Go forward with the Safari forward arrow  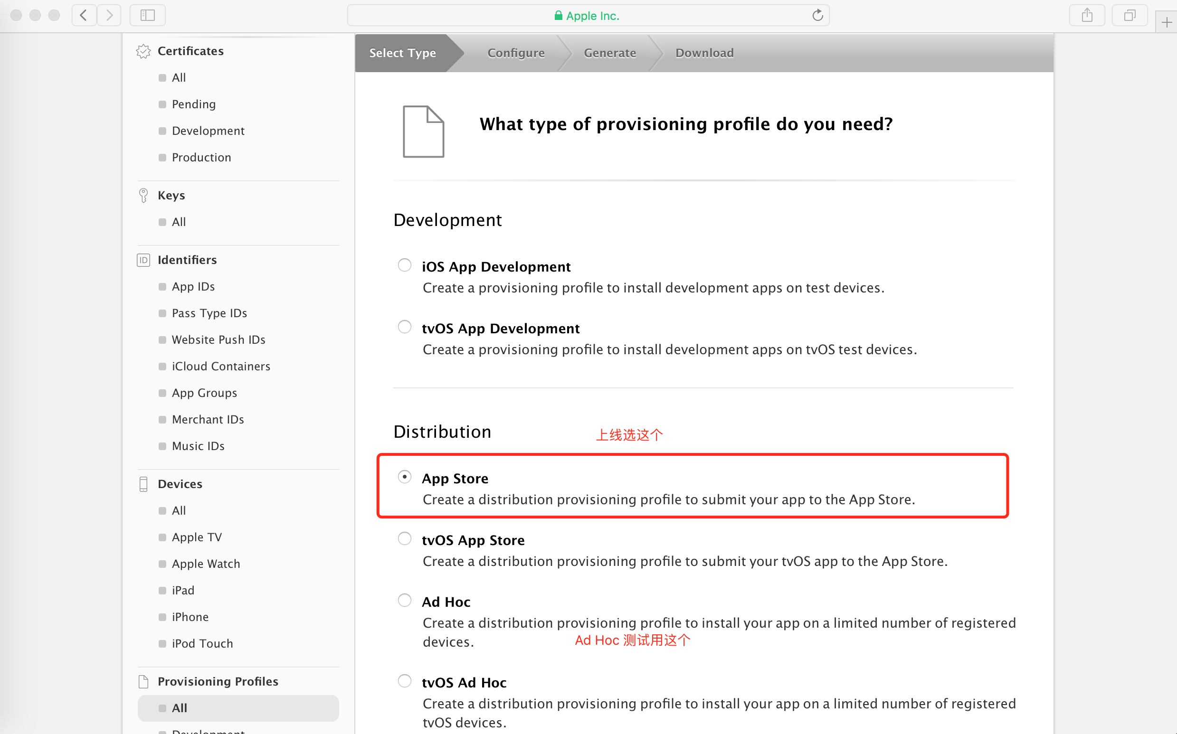[109, 16]
